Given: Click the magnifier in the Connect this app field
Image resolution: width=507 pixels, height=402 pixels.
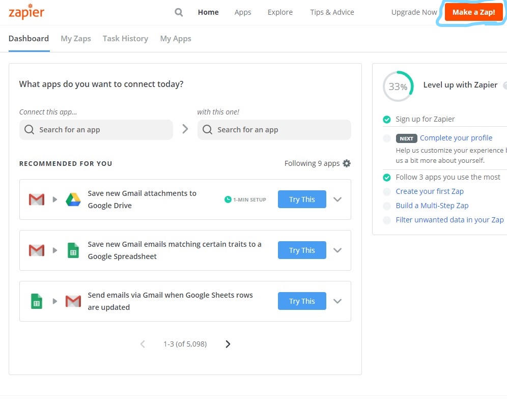Looking at the screenshot, I should click(29, 130).
